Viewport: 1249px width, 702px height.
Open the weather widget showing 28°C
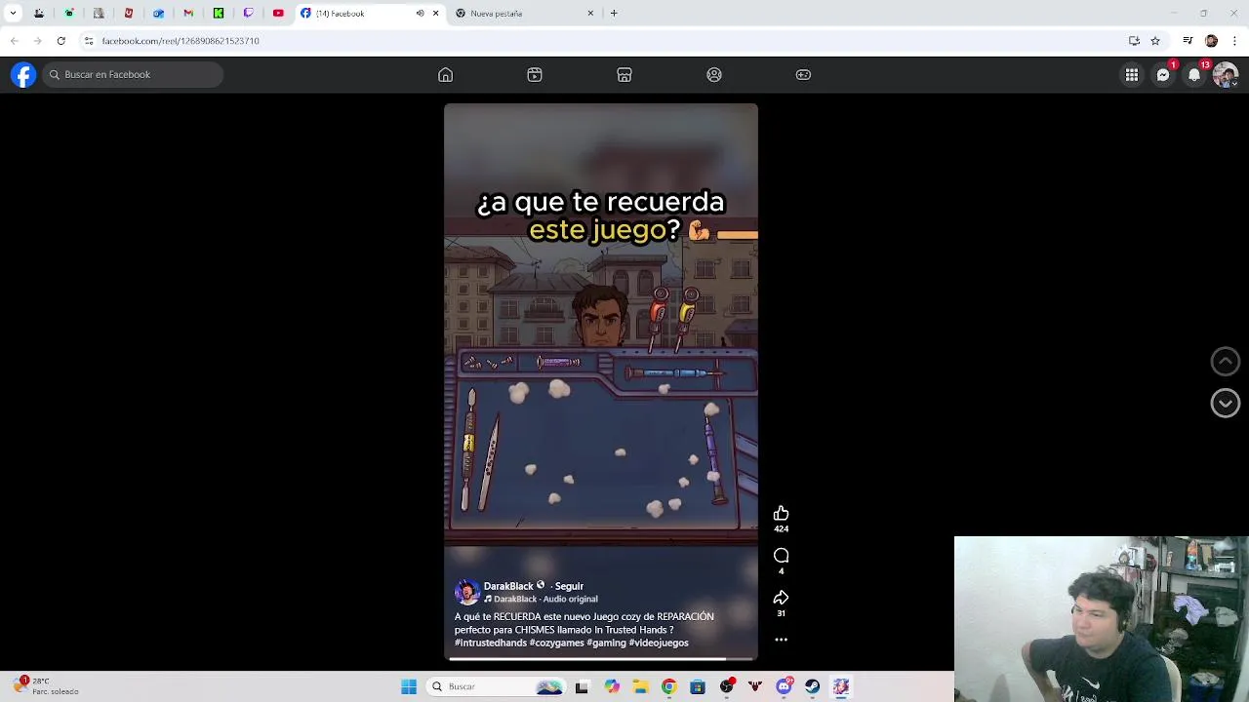pyautogui.click(x=47, y=686)
